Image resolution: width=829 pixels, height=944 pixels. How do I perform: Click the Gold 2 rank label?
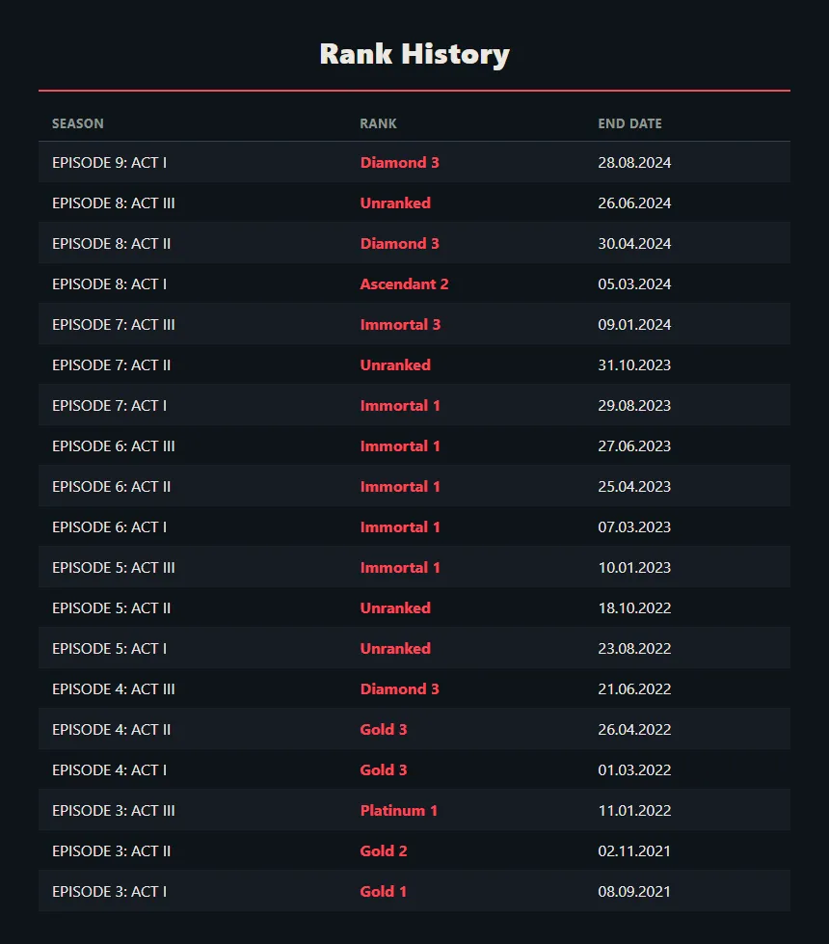[384, 850]
